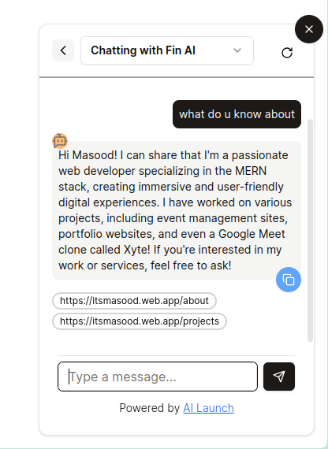The width and height of the screenshot is (328, 449).
Task: Click the 'Chatting with Fin AI' title text
Action: 143,50
